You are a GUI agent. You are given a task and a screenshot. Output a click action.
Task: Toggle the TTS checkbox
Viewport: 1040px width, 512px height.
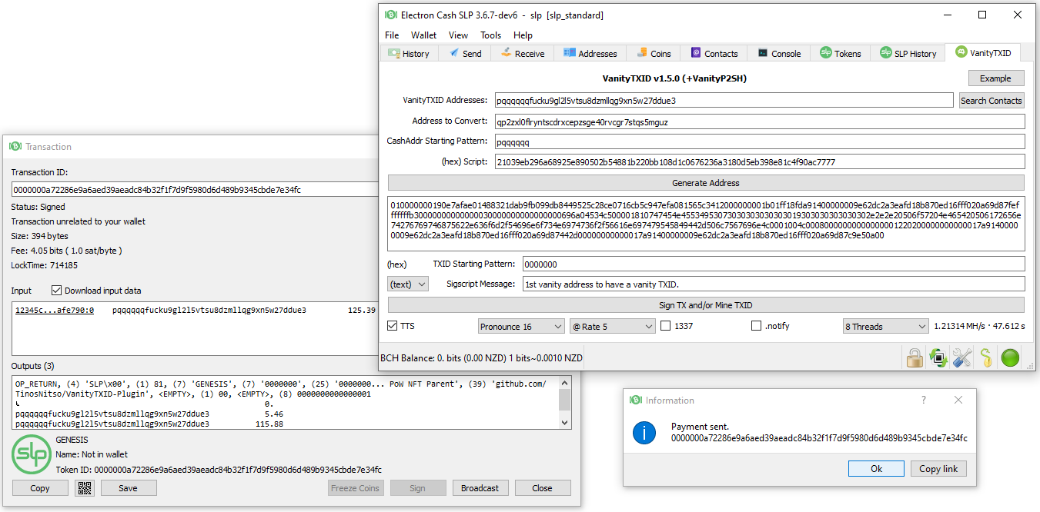[392, 325]
